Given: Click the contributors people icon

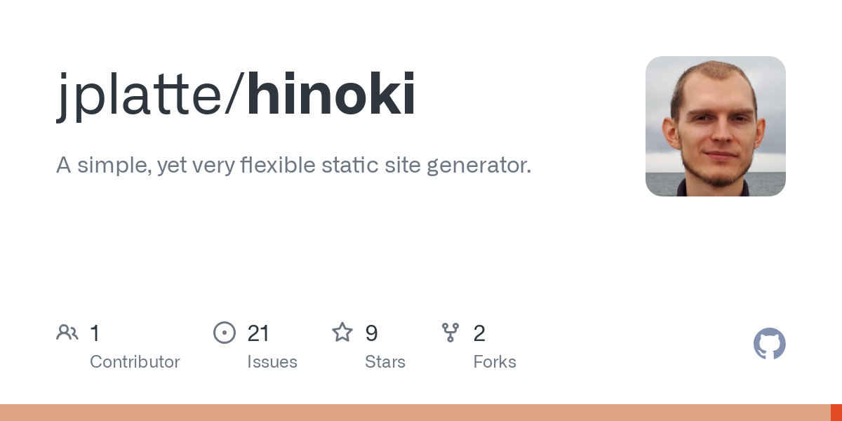Looking at the screenshot, I should [67, 333].
